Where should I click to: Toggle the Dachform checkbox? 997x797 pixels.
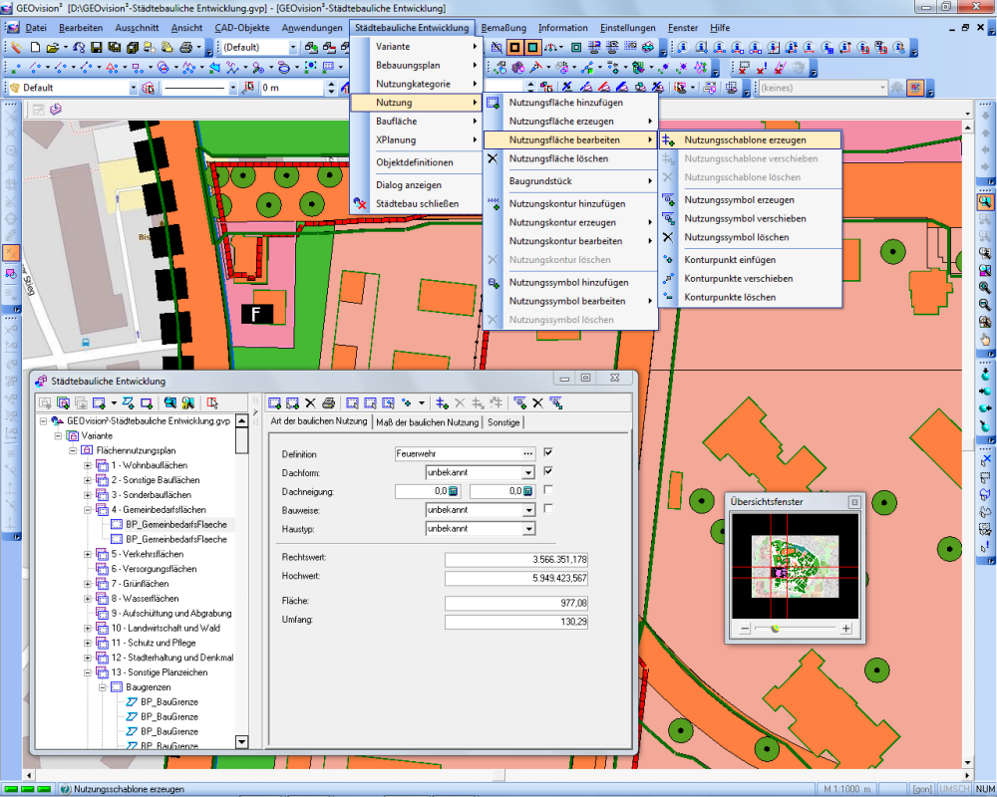(548, 471)
